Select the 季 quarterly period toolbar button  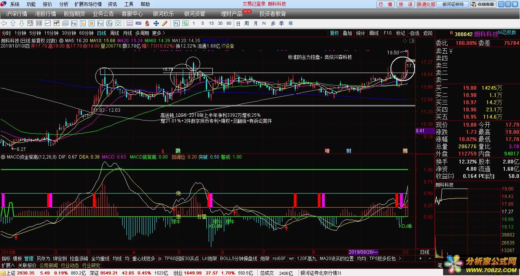click(281, 23)
